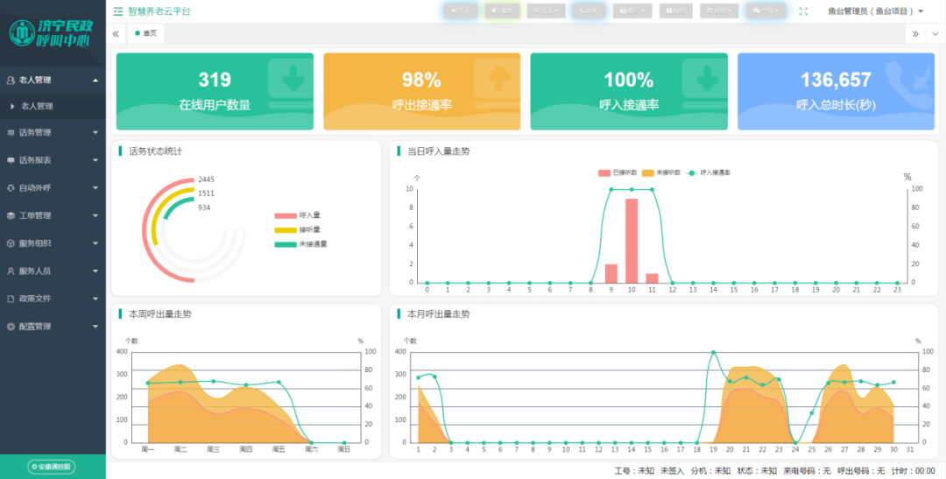Toggle the 呼入接通率 line legend entry
946x479 pixels.
click(x=709, y=173)
